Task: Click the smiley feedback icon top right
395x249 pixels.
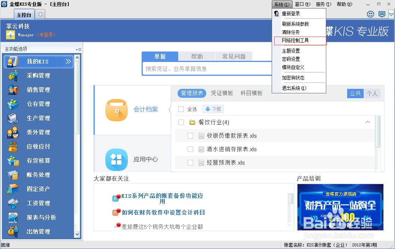Action: 370,14
